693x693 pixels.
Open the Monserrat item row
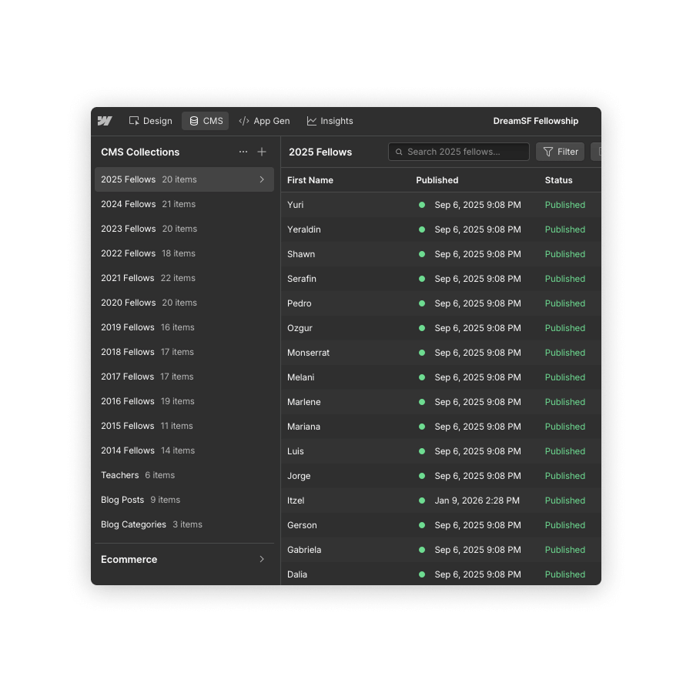coord(441,353)
